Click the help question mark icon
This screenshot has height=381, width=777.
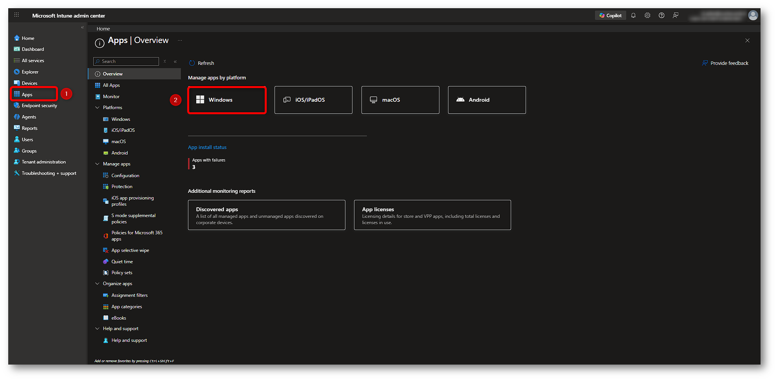click(661, 16)
